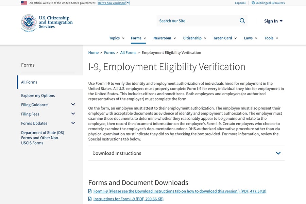This screenshot has height=204, width=306.
Task: Open Explore my Options sidebar link
Action: (x=38, y=96)
